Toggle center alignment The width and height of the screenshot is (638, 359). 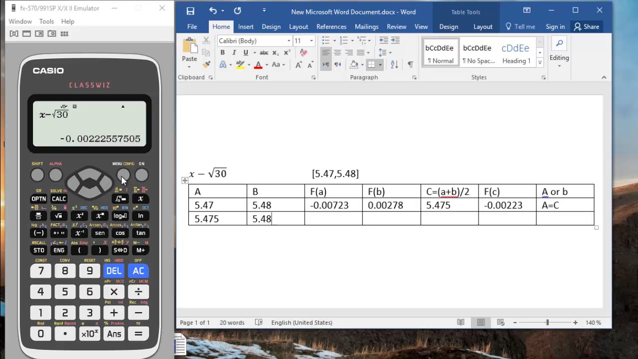[337, 52]
